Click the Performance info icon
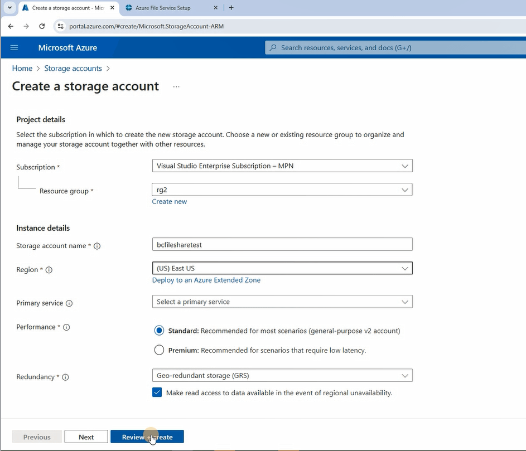 pyautogui.click(x=66, y=327)
